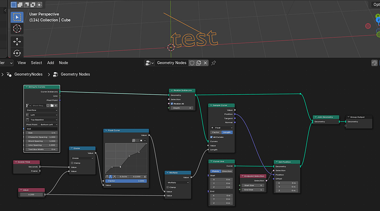380x211 pixels.
Task: Set curve handle to auto clamped
Action: pyautogui.click(x=115, y=176)
